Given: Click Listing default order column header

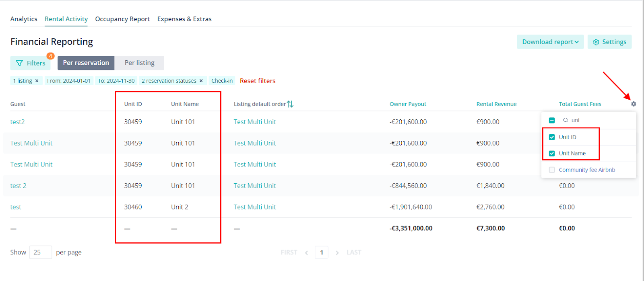Looking at the screenshot, I should [260, 104].
